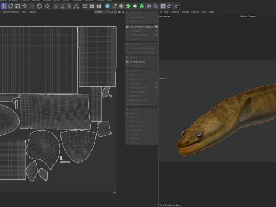Screen dimensions: 276x207
Task: Toggle the X axis lock
Action: coord(56,6)
